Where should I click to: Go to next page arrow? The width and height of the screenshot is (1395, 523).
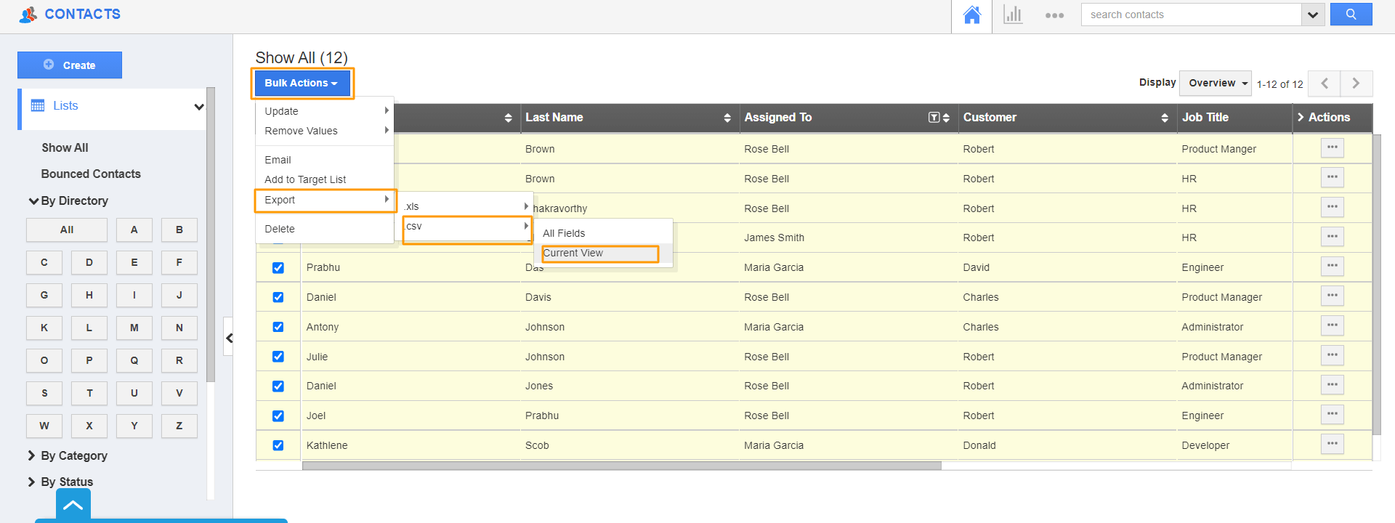(x=1356, y=84)
